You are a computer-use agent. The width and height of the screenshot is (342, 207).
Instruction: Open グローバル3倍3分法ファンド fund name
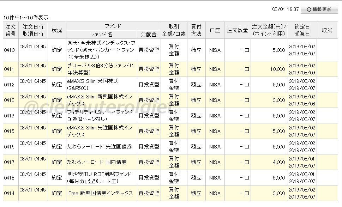click(x=101, y=69)
